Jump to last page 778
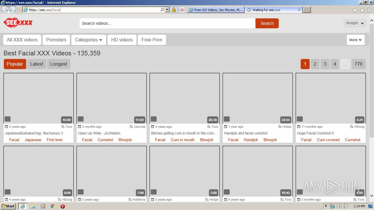374x210 pixels. click(359, 64)
